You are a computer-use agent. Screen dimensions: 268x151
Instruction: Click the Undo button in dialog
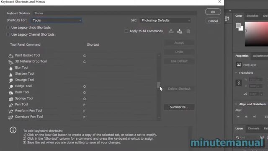click(x=179, y=52)
